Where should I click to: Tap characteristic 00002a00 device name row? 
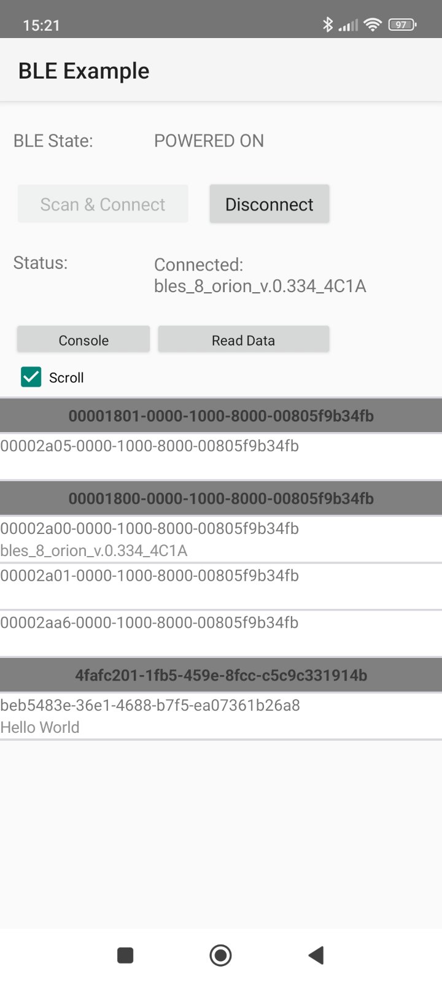[x=221, y=539]
